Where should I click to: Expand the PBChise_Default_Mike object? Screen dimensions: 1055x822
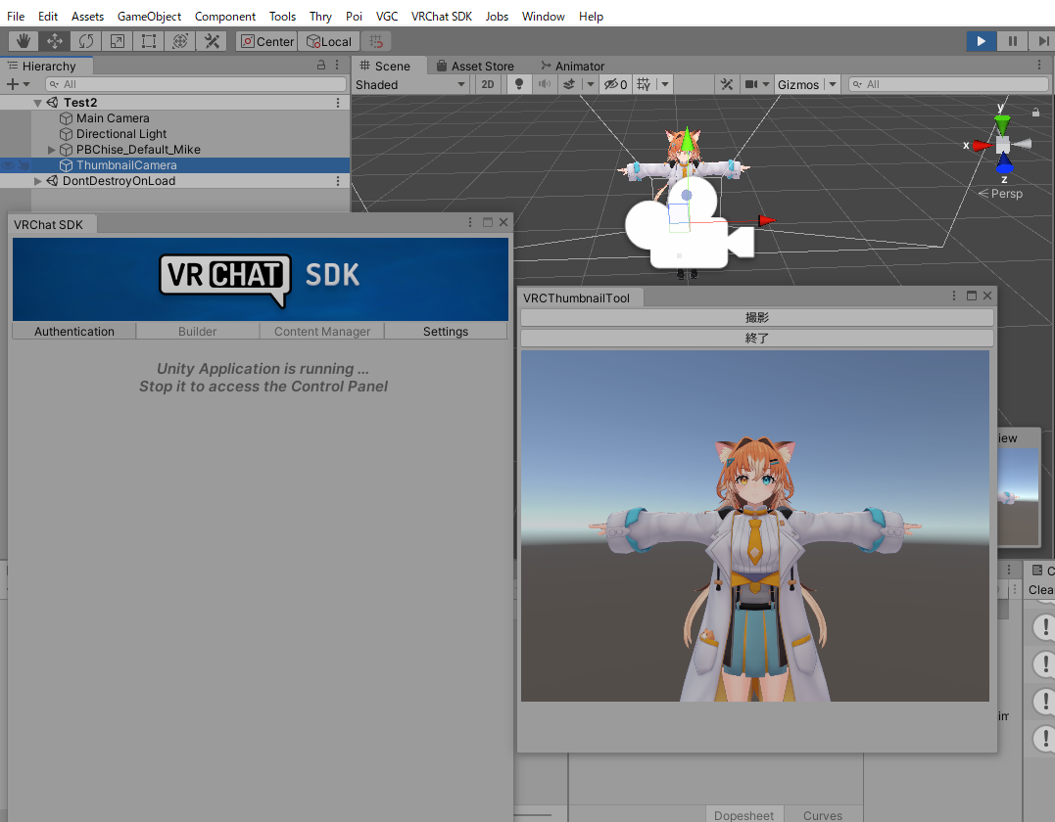click(51, 150)
